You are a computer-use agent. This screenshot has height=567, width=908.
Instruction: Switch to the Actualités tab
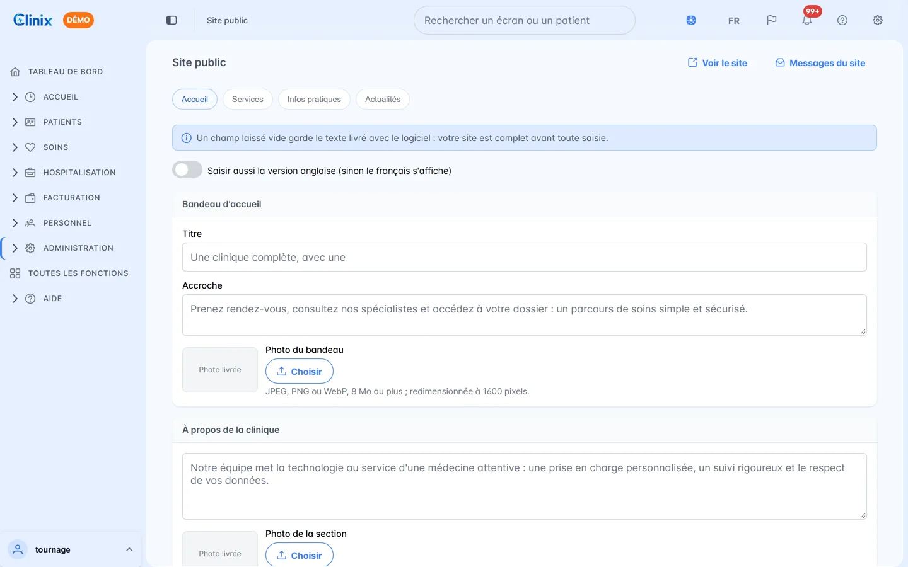[x=383, y=100]
